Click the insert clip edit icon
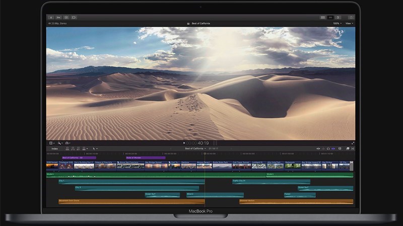This screenshot has width=403, height=226. click(x=73, y=148)
